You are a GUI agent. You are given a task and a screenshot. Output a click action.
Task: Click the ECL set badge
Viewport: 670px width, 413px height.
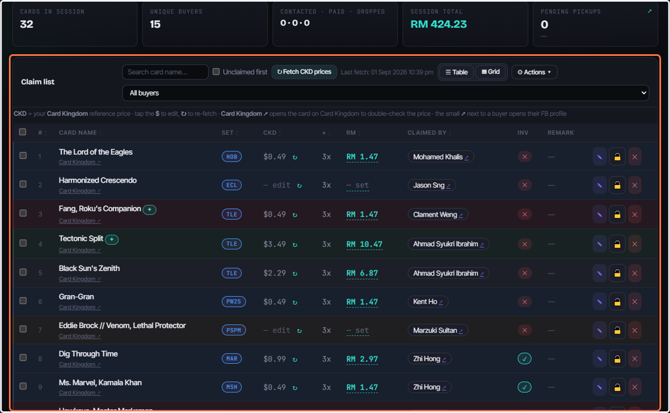click(232, 185)
